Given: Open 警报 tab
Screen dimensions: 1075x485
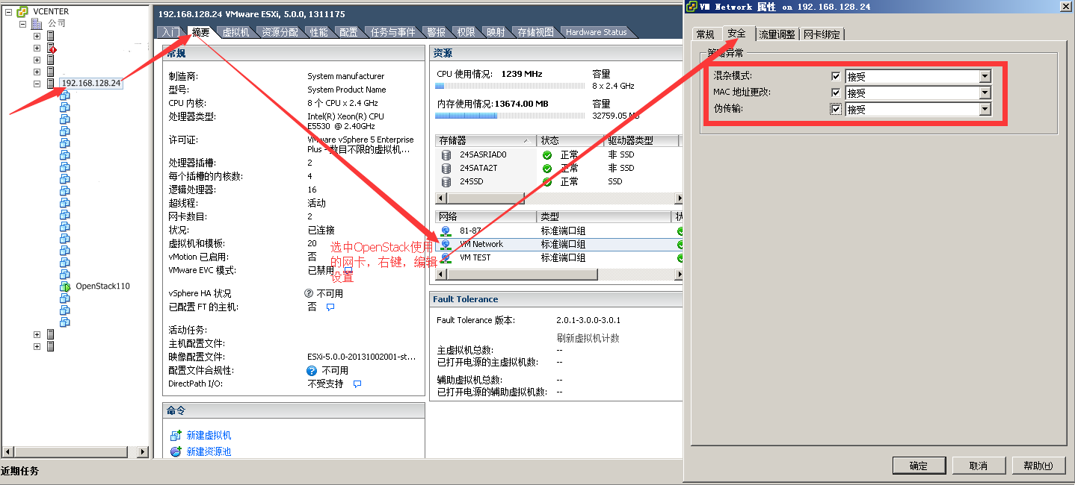Looking at the screenshot, I should point(437,32).
